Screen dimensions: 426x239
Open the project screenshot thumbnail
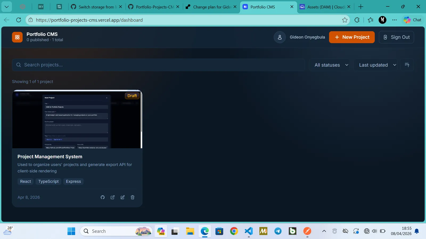click(x=77, y=119)
